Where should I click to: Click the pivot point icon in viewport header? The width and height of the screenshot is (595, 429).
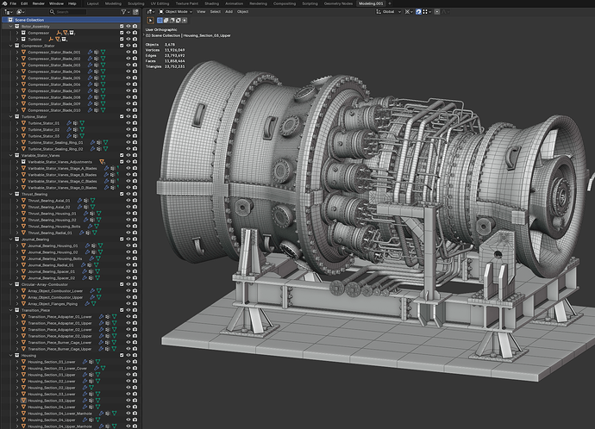[408, 12]
